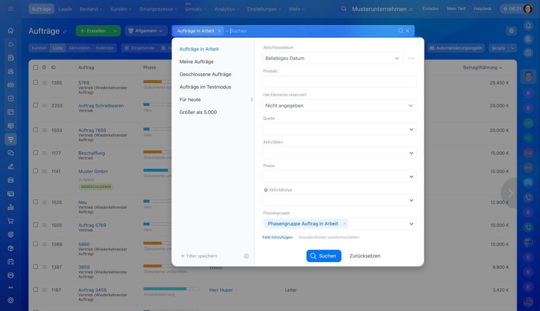The width and height of the screenshot is (540, 311).
Task: Open the CRM funnel sidebar icon
Action: (x=11, y=139)
